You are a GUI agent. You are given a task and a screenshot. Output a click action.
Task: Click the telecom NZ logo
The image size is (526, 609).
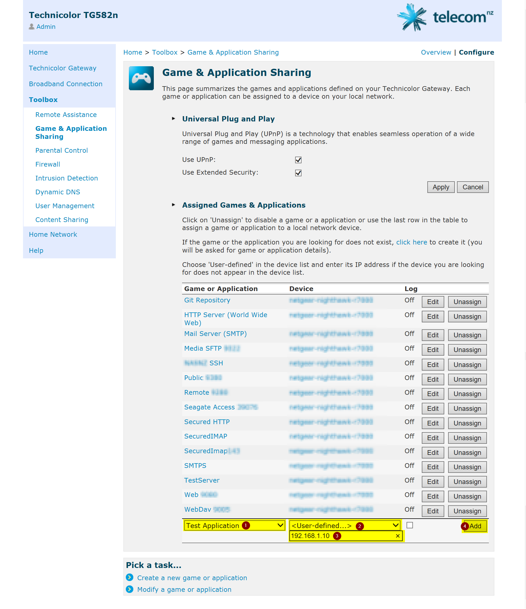(x=445, y=17)
